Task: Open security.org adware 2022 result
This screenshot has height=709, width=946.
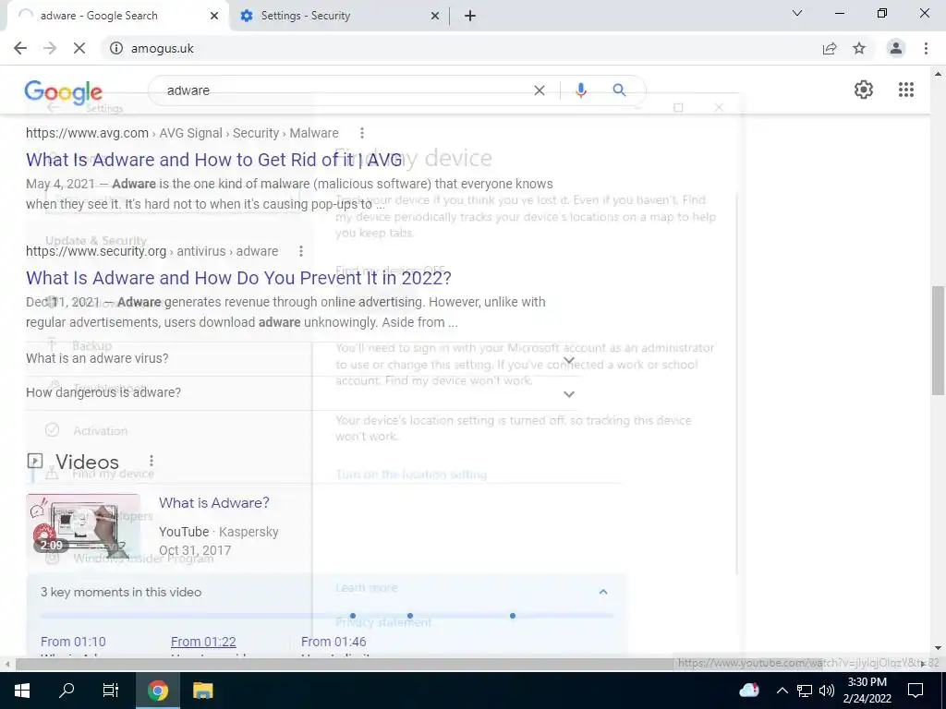Action: [x=238, y=277]
